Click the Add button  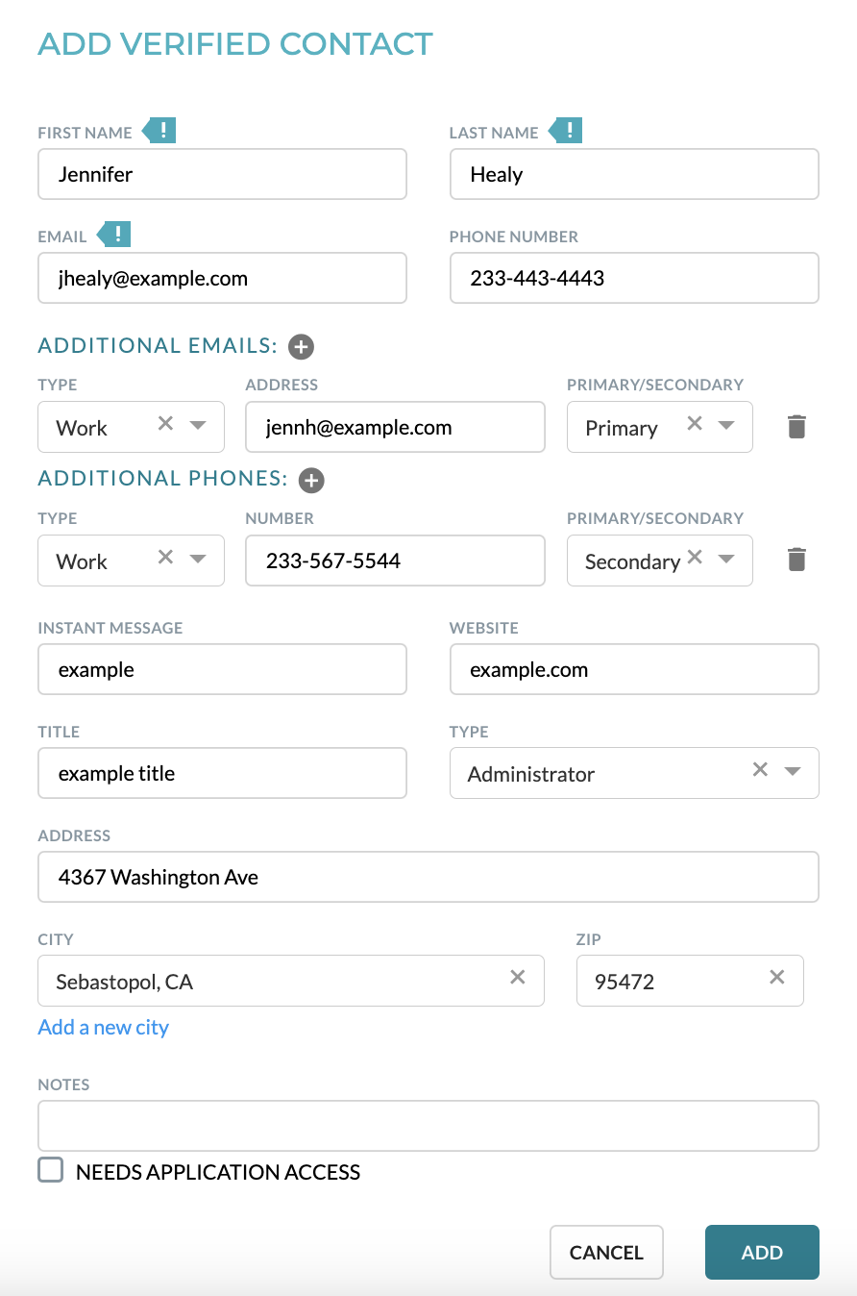[762, 1253]
